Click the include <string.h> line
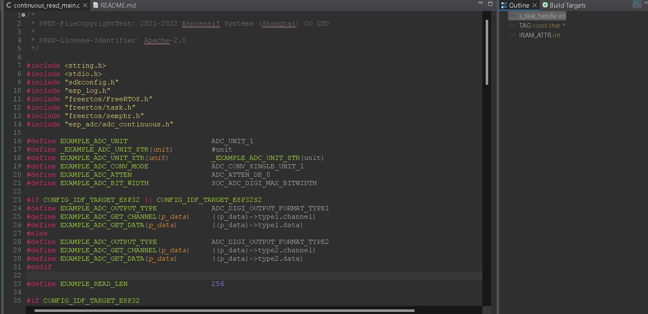 66,65
